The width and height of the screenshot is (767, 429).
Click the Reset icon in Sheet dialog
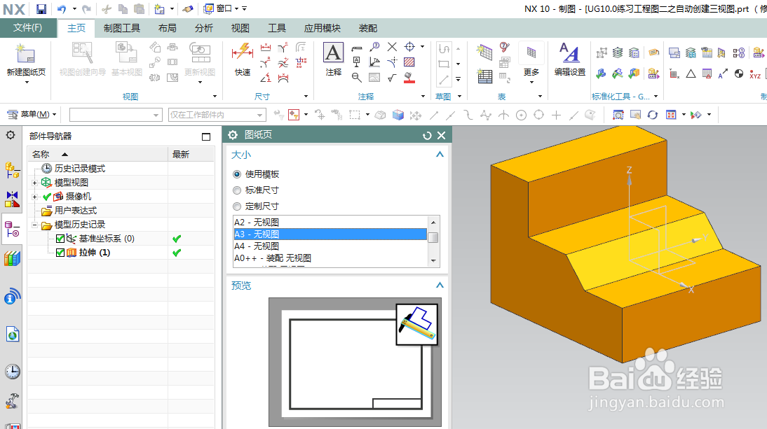tap(427, 135)
